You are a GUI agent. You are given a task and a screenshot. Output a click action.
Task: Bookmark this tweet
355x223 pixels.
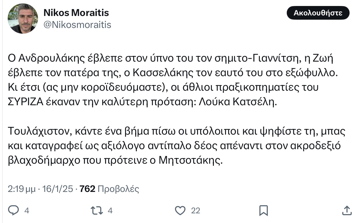[x=263, y=210]
